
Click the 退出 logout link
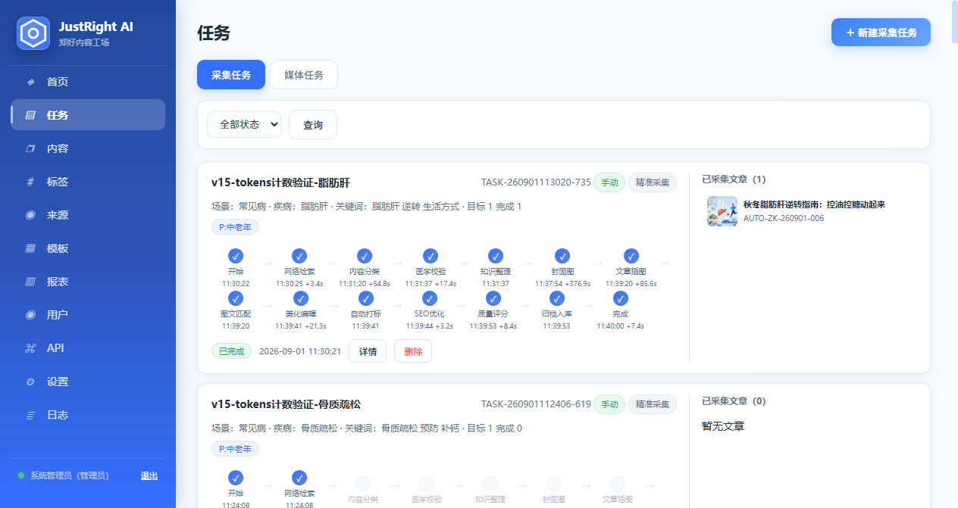point(149,475)
